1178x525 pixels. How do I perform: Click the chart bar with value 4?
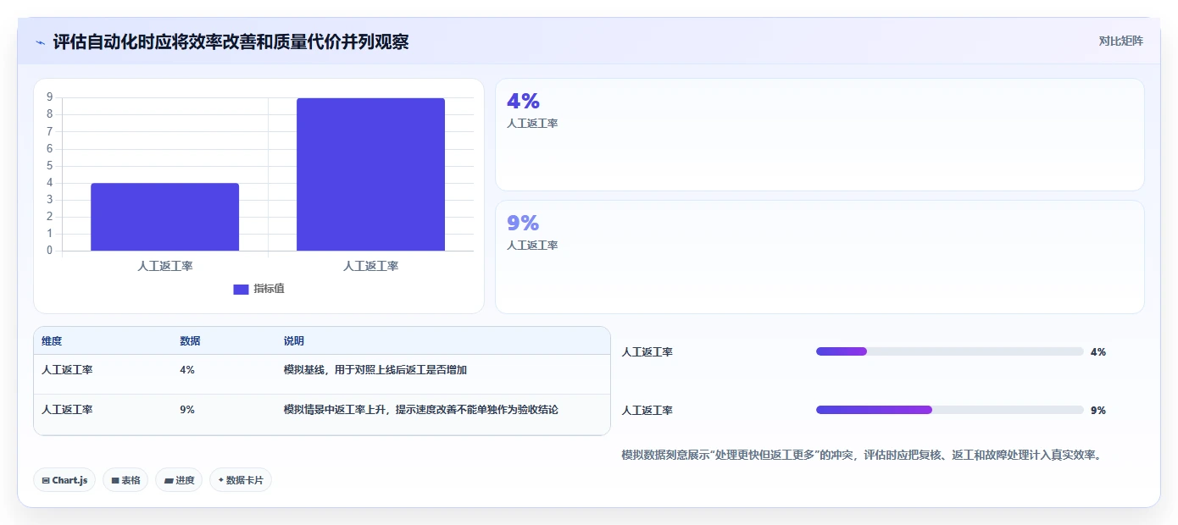tap(165, 217)
